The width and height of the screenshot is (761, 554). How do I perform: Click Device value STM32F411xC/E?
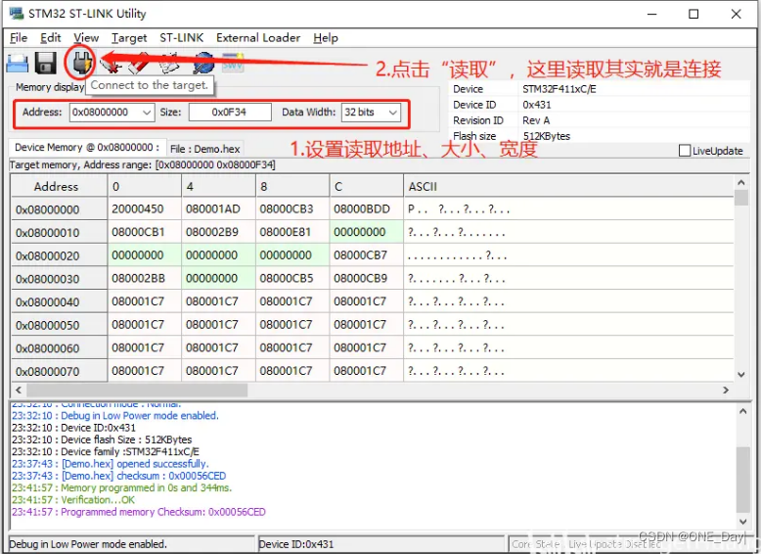point(560,89)
